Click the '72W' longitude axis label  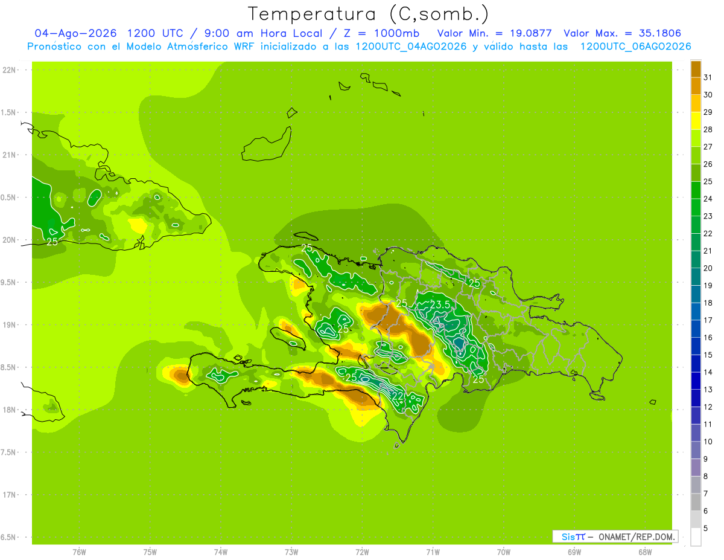(x=362, y=552)
